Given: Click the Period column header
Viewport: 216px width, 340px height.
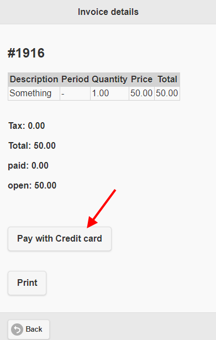Looking at the screenshot, I should (75, 80).
